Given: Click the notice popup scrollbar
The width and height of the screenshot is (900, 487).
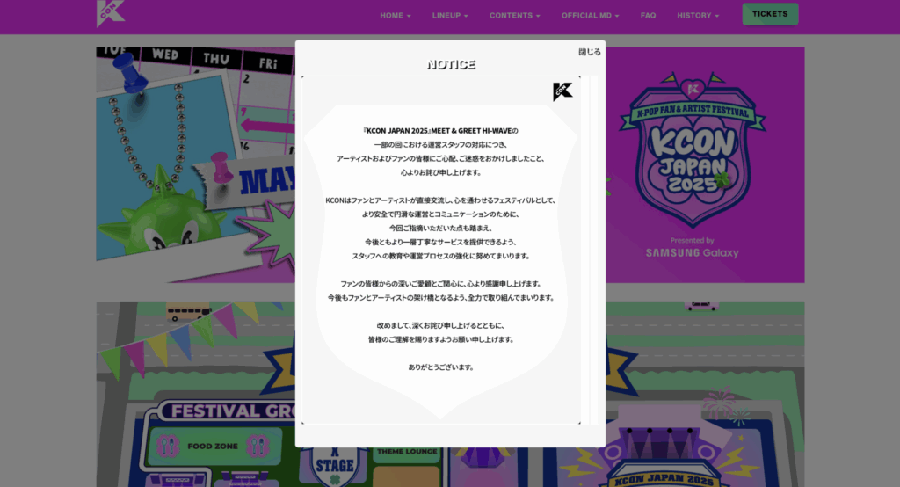Looking at the screenshot, I should tap(594, 250).
